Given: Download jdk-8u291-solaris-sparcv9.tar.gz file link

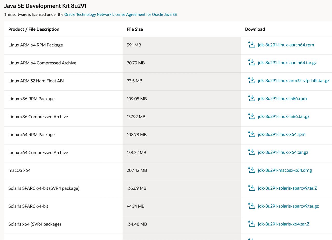Looking at the screenshot, I should [x=288, y=206].
